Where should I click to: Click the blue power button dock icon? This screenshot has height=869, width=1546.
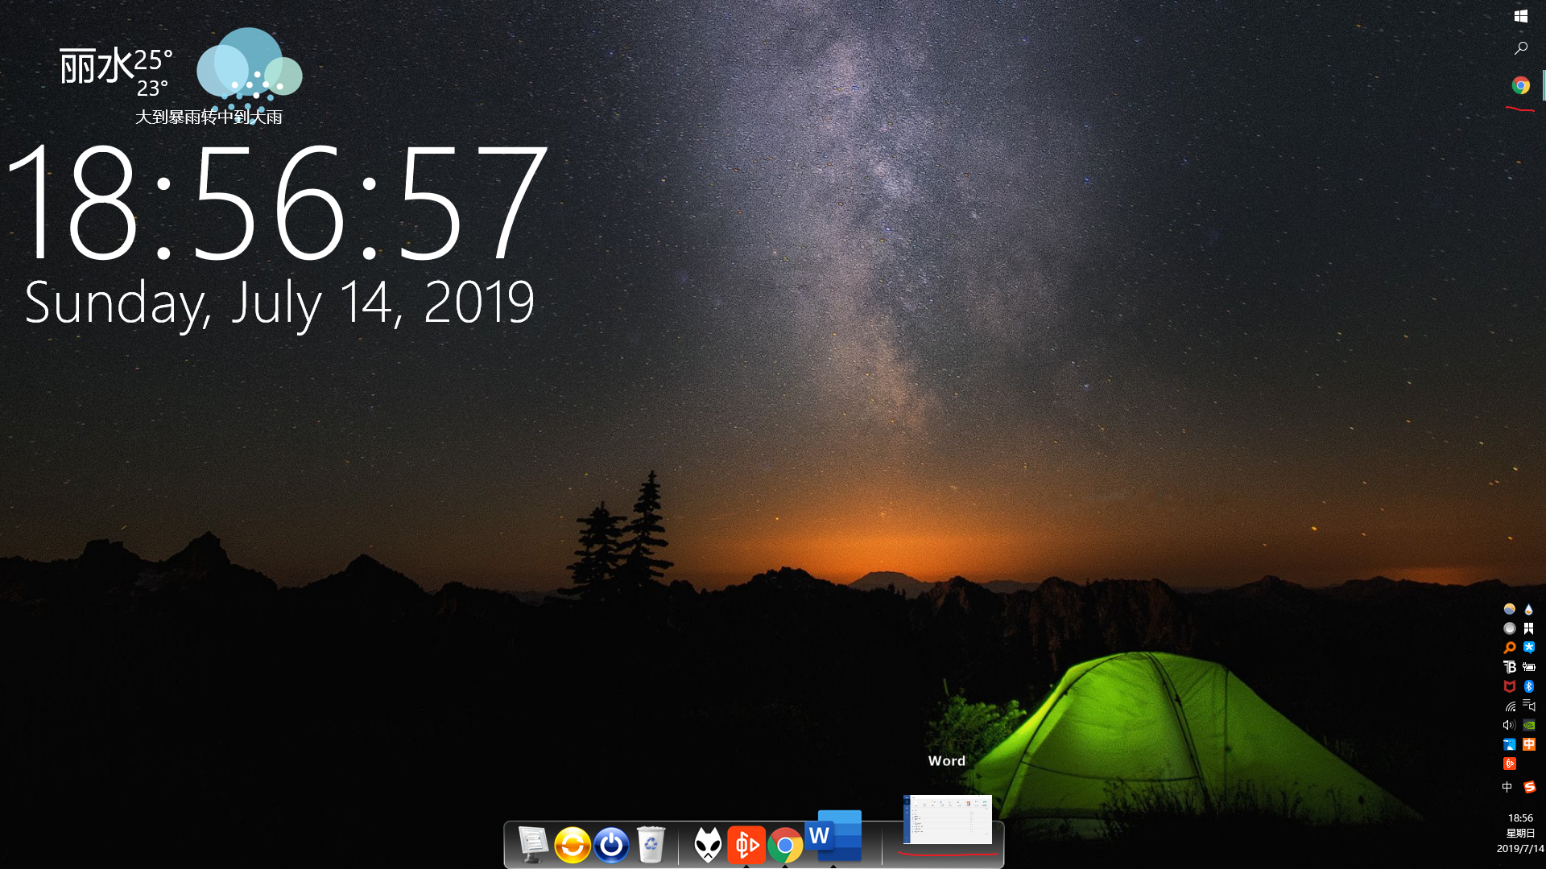(611, 846)
